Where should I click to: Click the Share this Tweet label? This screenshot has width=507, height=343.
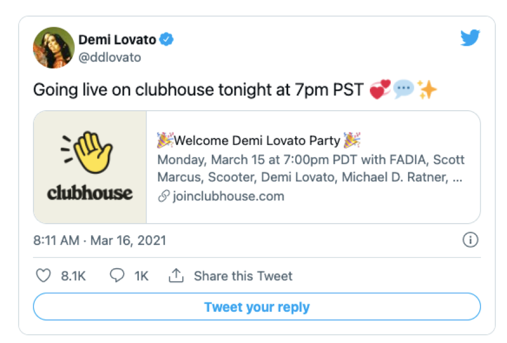coord(243,276)
